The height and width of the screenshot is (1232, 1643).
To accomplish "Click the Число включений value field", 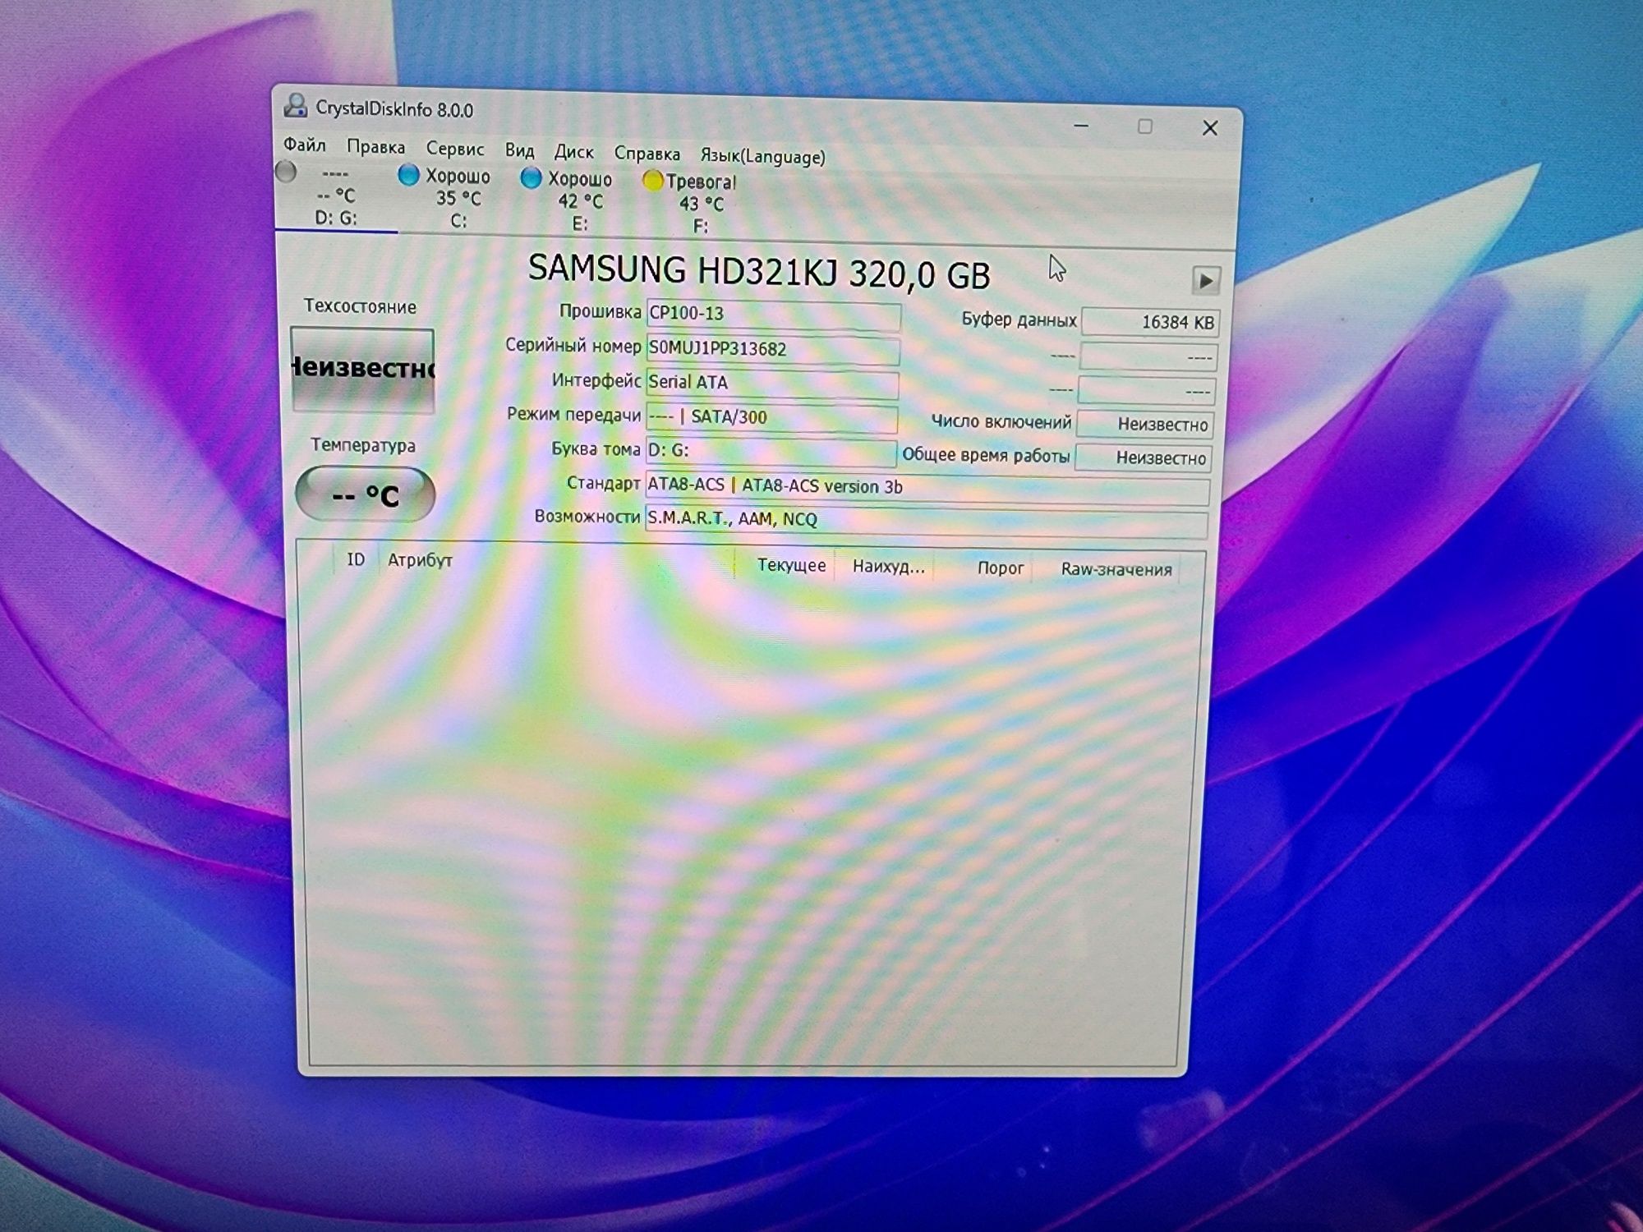I will pyautogui.click(x=1145, y=425).
